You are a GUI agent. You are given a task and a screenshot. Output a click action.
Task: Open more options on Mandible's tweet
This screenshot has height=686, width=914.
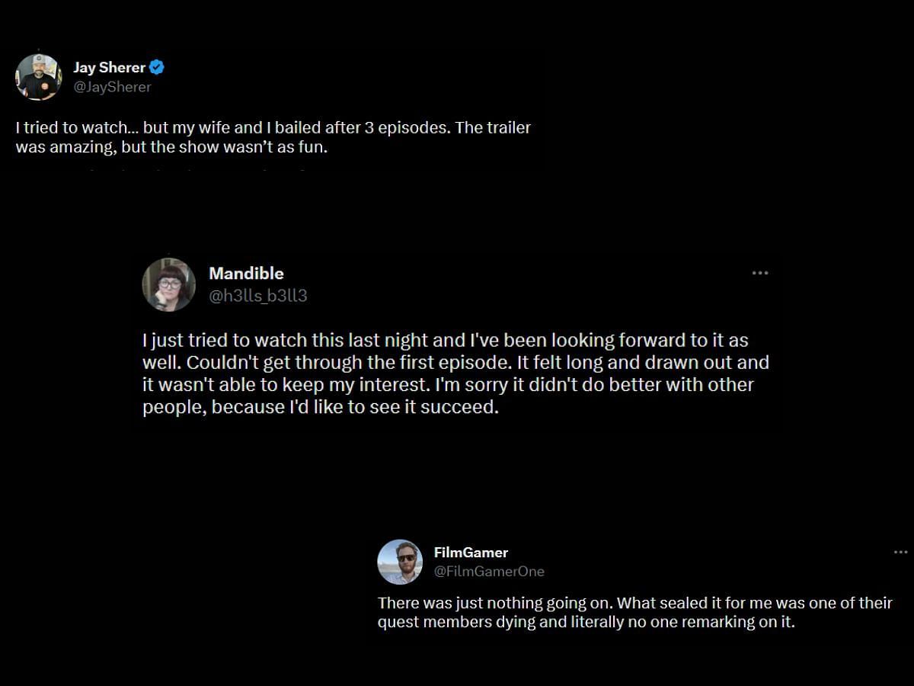pos(759,273)
